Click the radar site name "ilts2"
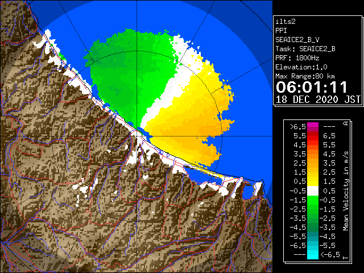Viewport: 364px width, 273px height. [x=286, y=22]
